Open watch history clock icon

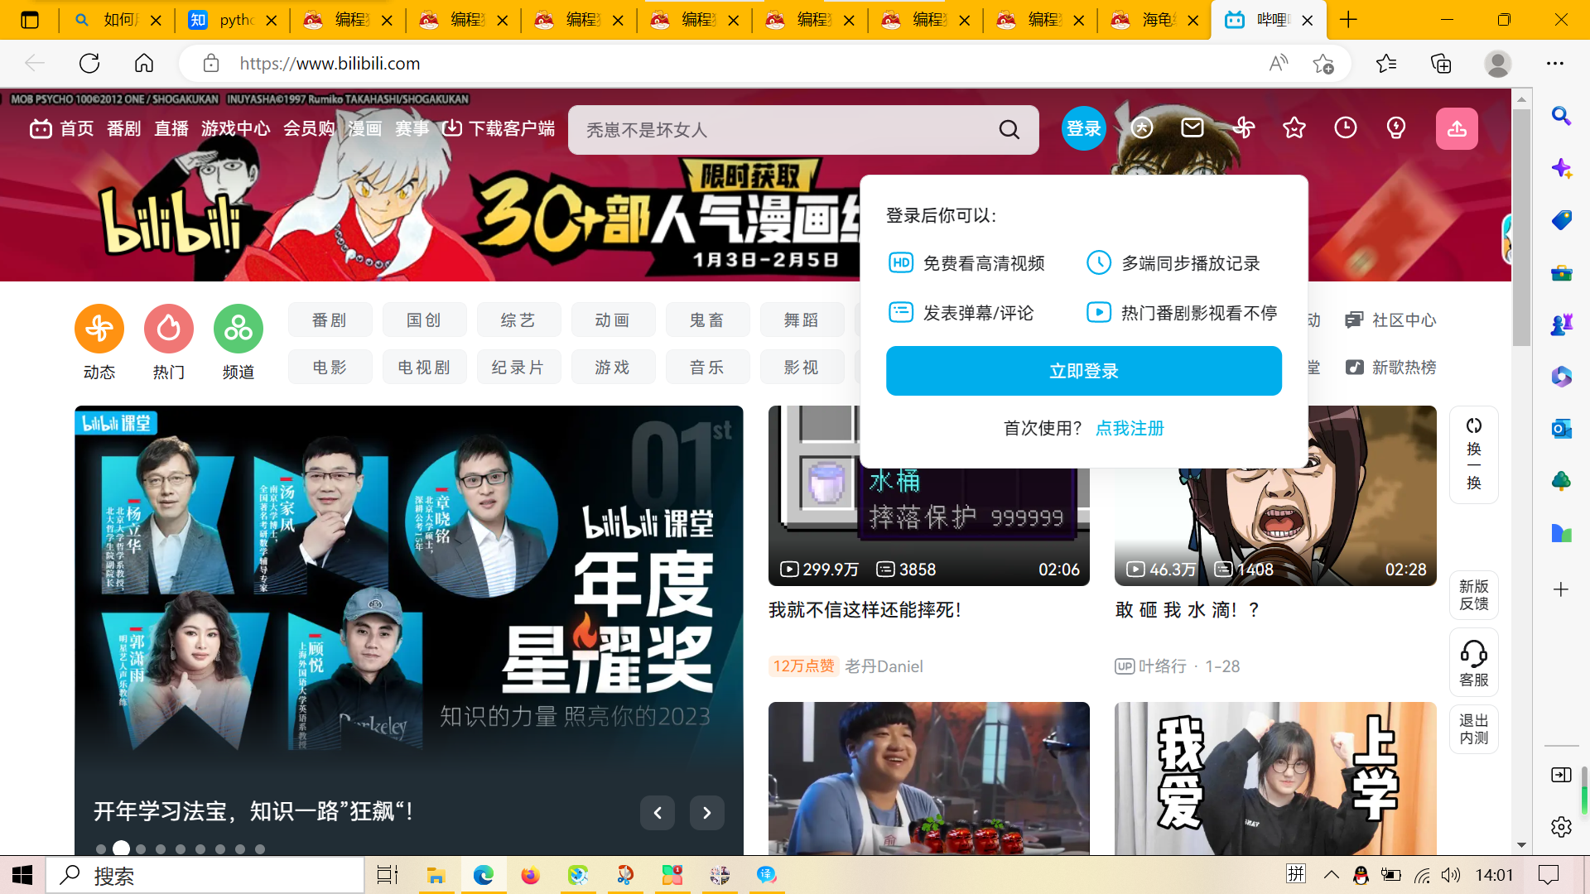point(1346,127)
